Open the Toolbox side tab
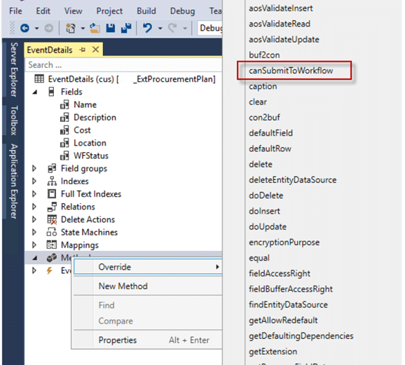Image resolution: width=405 pixels, height=365 pixels. pos(14,120)
